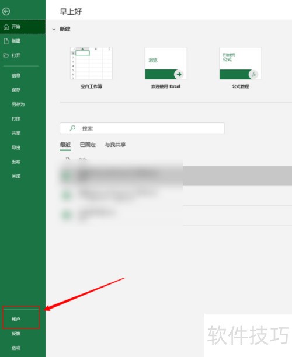Screen dimensions: 292x357
Task: Click 反馈 in the sidebar
Action: (16, 334)
